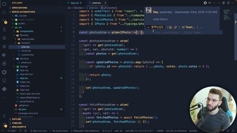Toggle file blame icon in editor toolbar
The image size is (237, 133).
tap(224, 3)
